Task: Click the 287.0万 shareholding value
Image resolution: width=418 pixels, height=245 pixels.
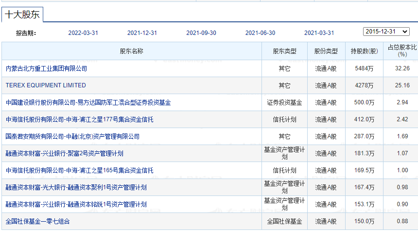Action: coord(364,136)
